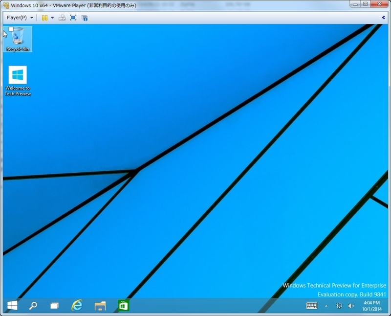Collapse the VMware toolbar with chevron
391x316 pixels.
[x=384, y=18]
